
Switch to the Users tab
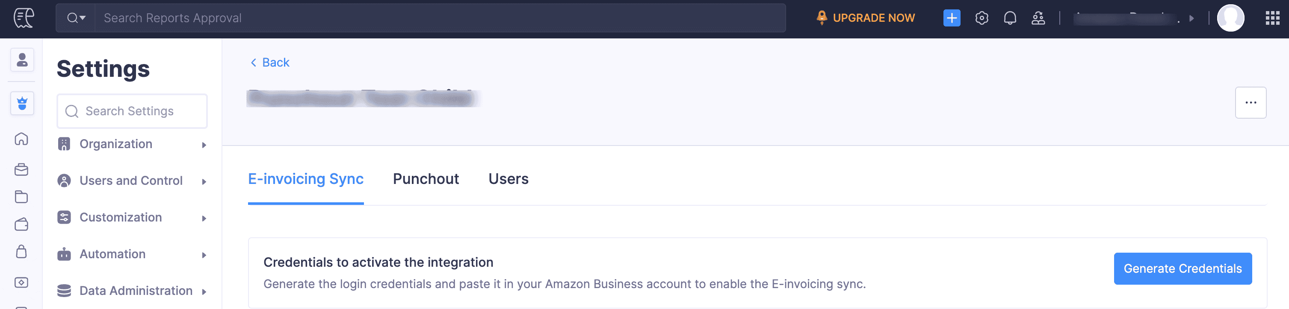[x=508, y=179]
